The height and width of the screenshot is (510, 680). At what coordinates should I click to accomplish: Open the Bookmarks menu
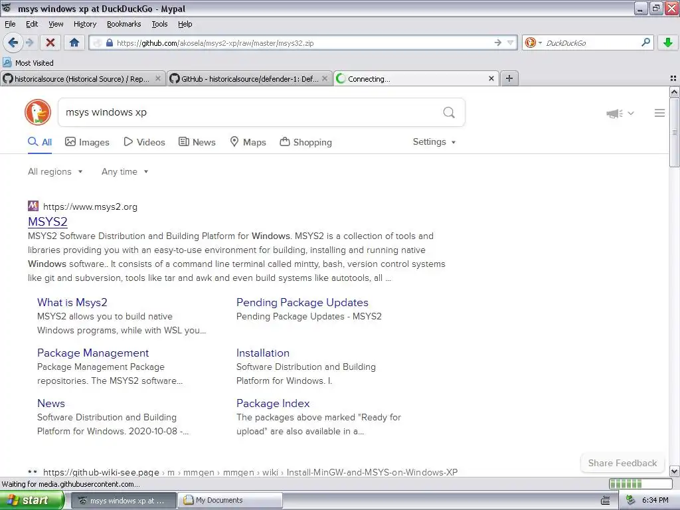tap(124, 24)
